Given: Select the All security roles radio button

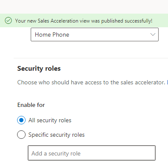Looking at the screenshot, I should (21, 120).
